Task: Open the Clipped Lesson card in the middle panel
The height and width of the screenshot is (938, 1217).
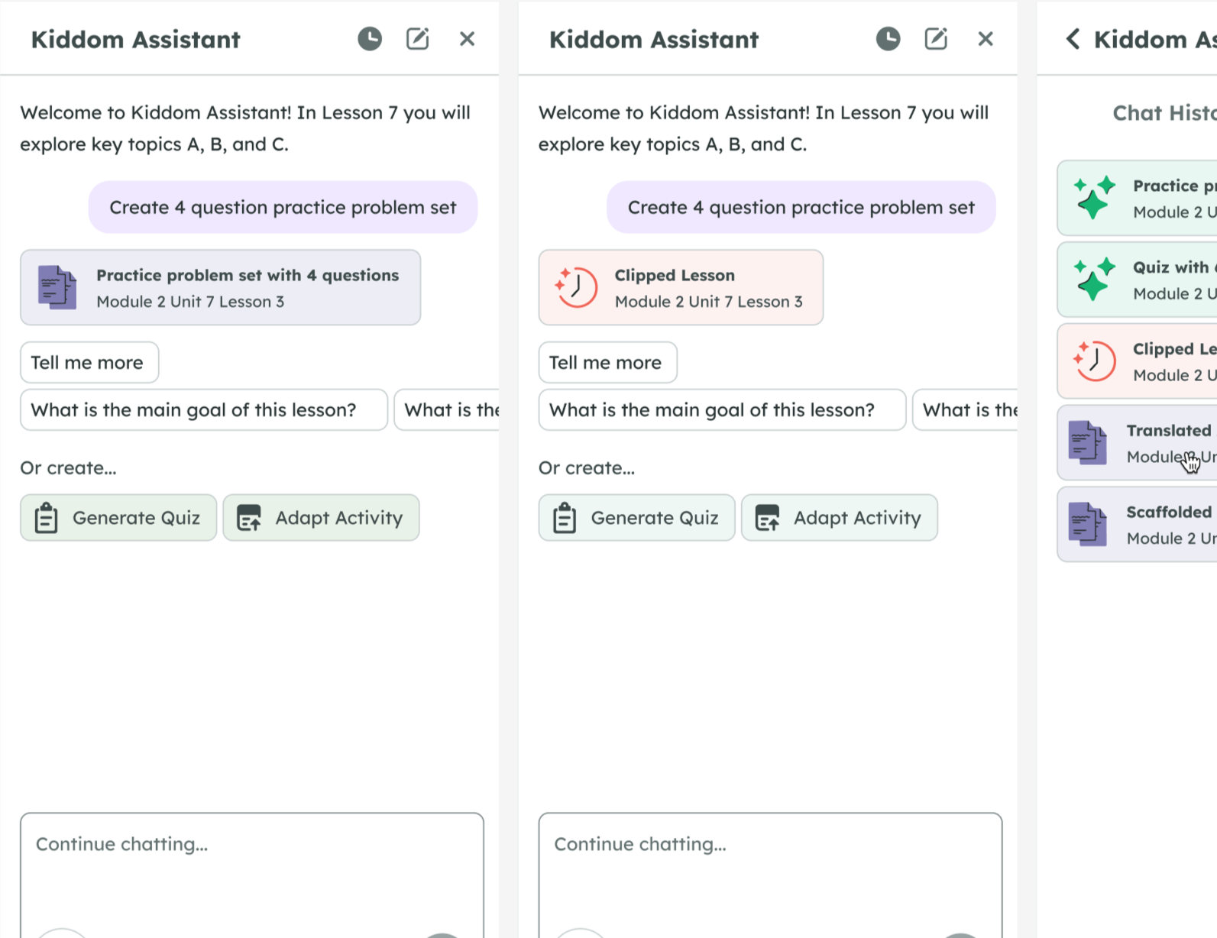Action: coord(681,287)
